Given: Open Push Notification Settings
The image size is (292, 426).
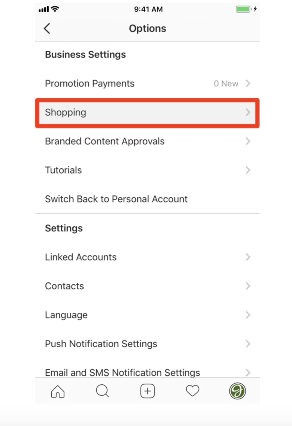Looking at the screenshot, I should pyautogui.click(x=147, y=344).
